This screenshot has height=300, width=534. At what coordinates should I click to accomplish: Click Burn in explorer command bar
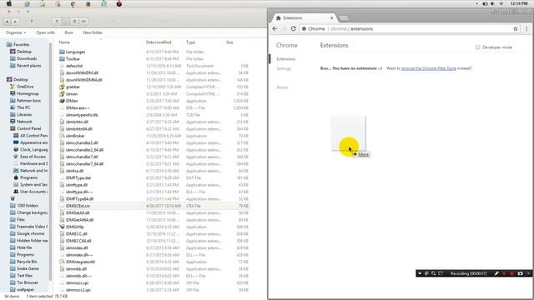point(68,32)
